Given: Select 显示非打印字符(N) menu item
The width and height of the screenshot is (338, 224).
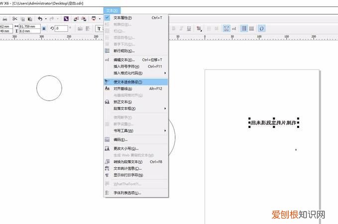Looking at the screenshot, I should 136,175.
